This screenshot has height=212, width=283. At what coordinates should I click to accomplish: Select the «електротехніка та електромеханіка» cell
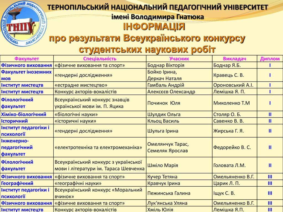(100, 147)
